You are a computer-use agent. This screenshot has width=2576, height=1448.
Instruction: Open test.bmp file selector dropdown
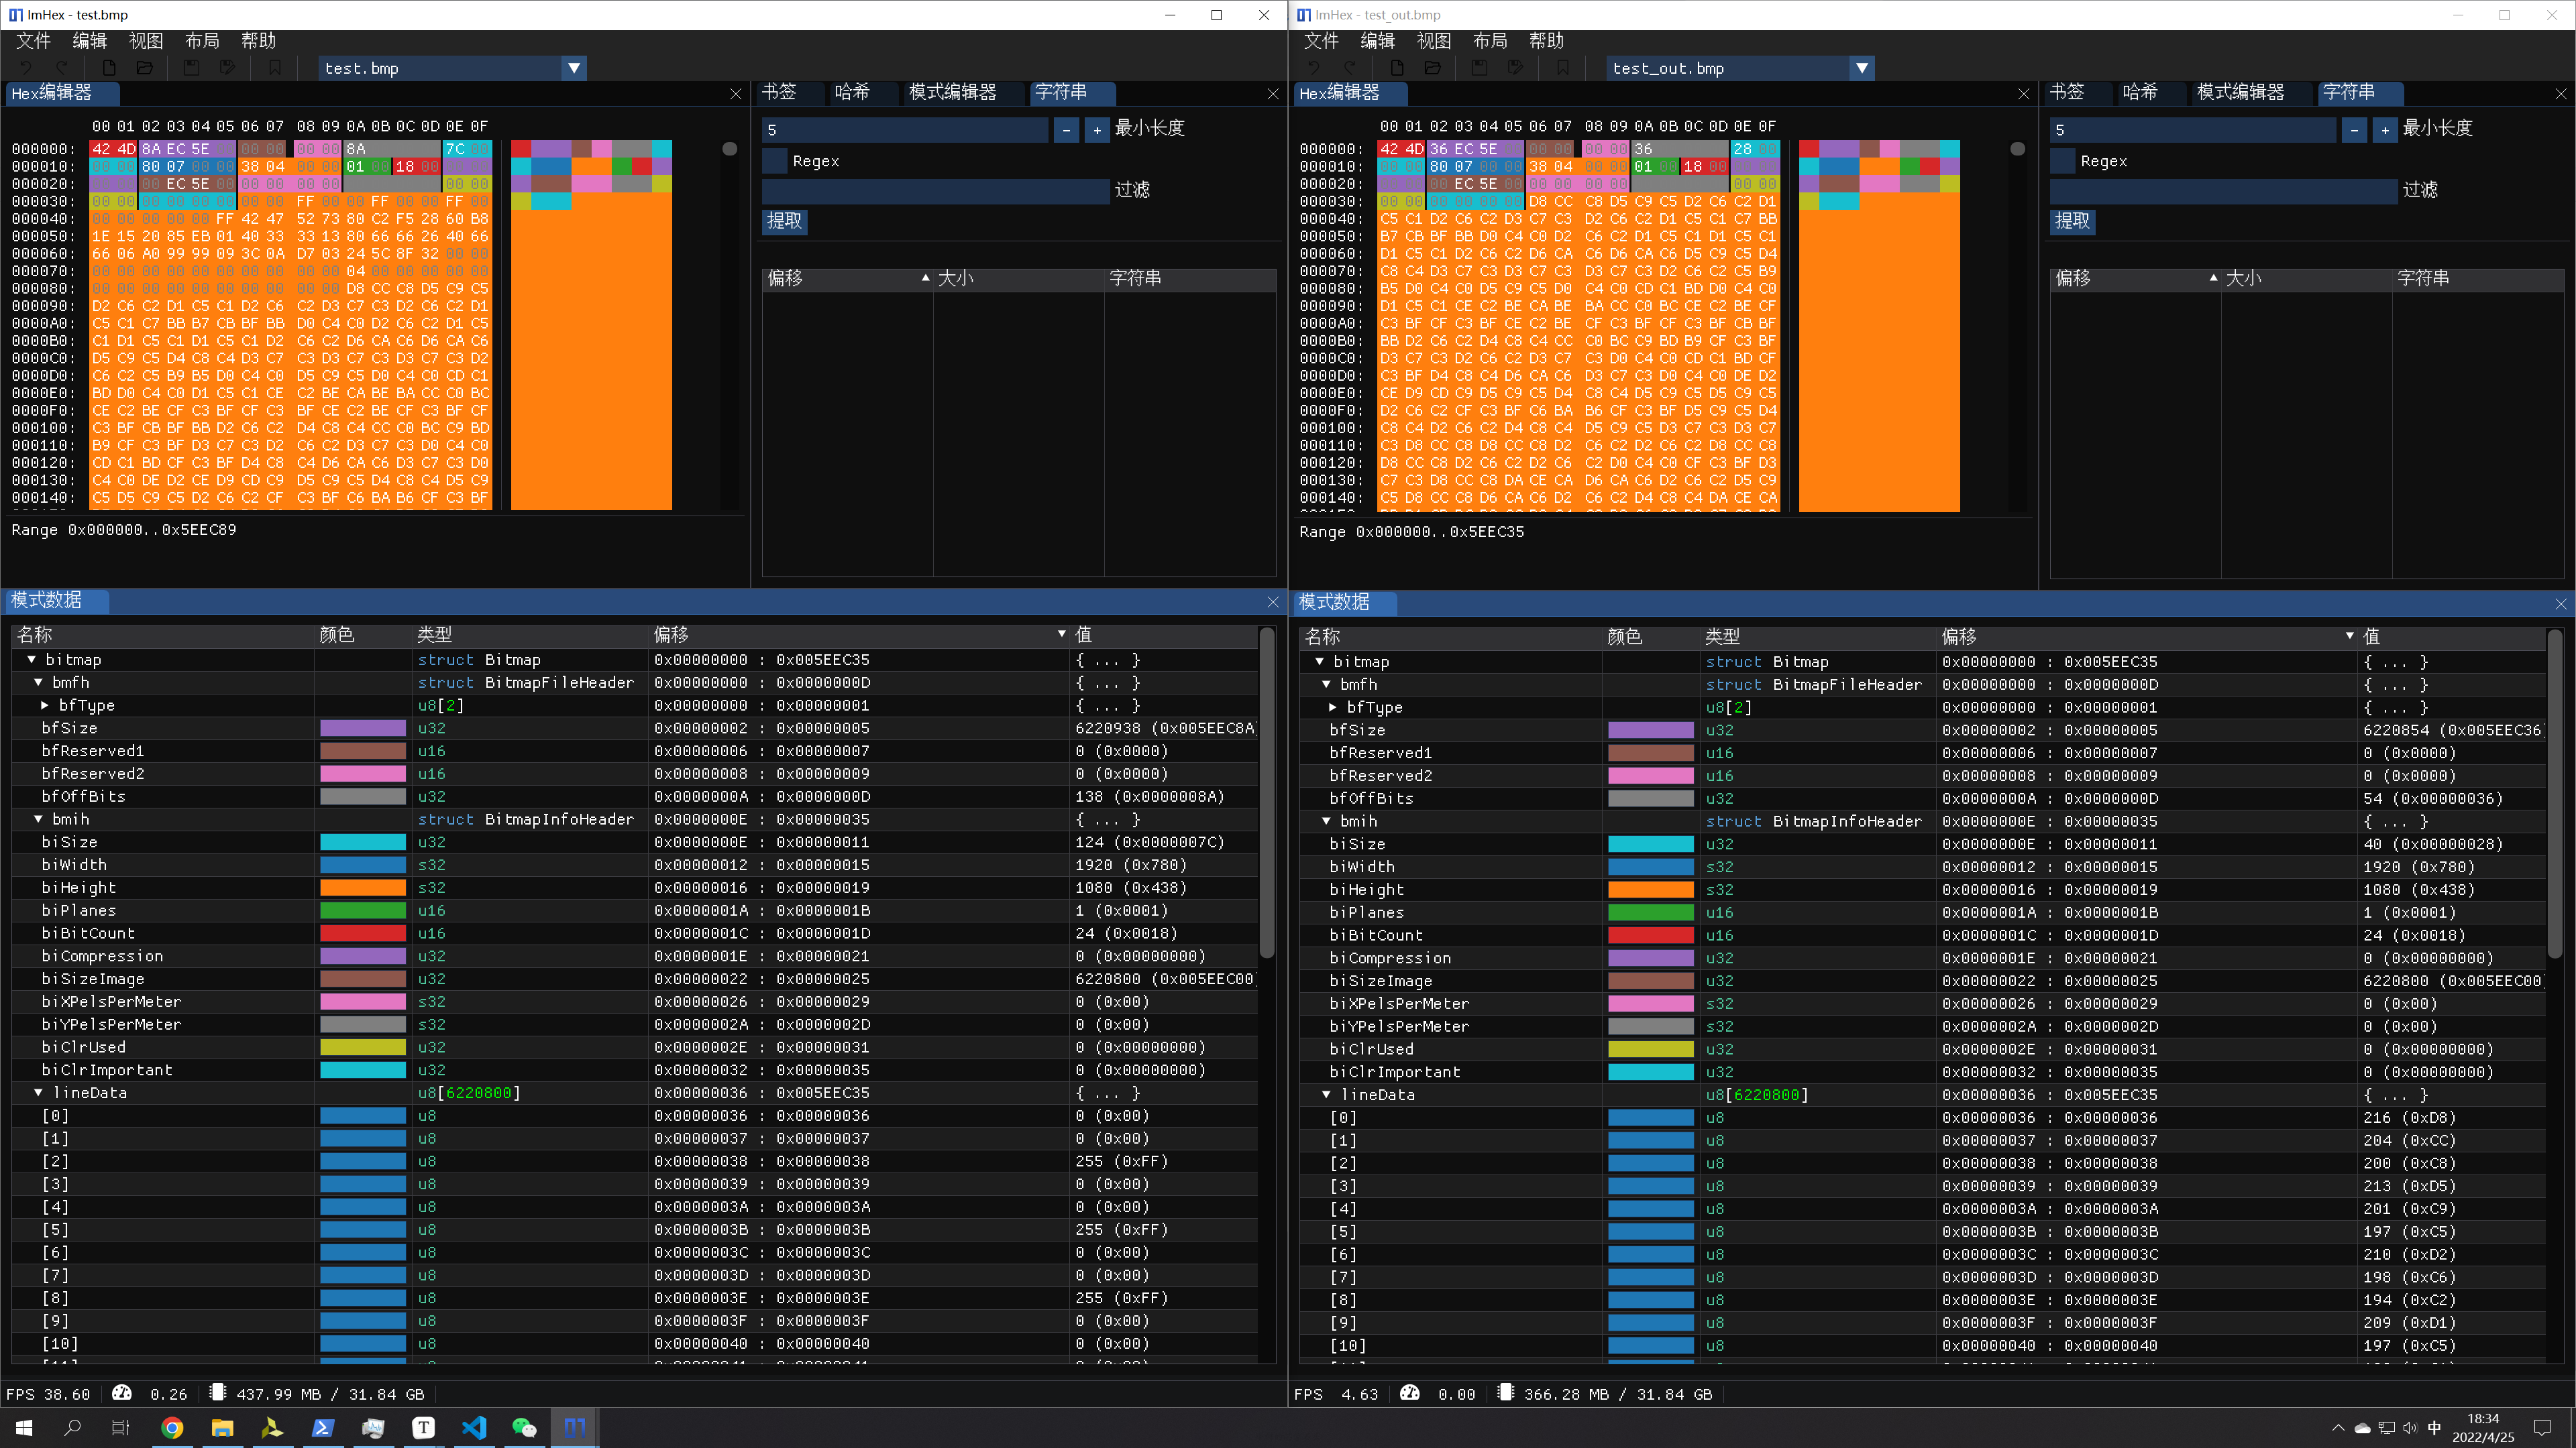[574, 68]
